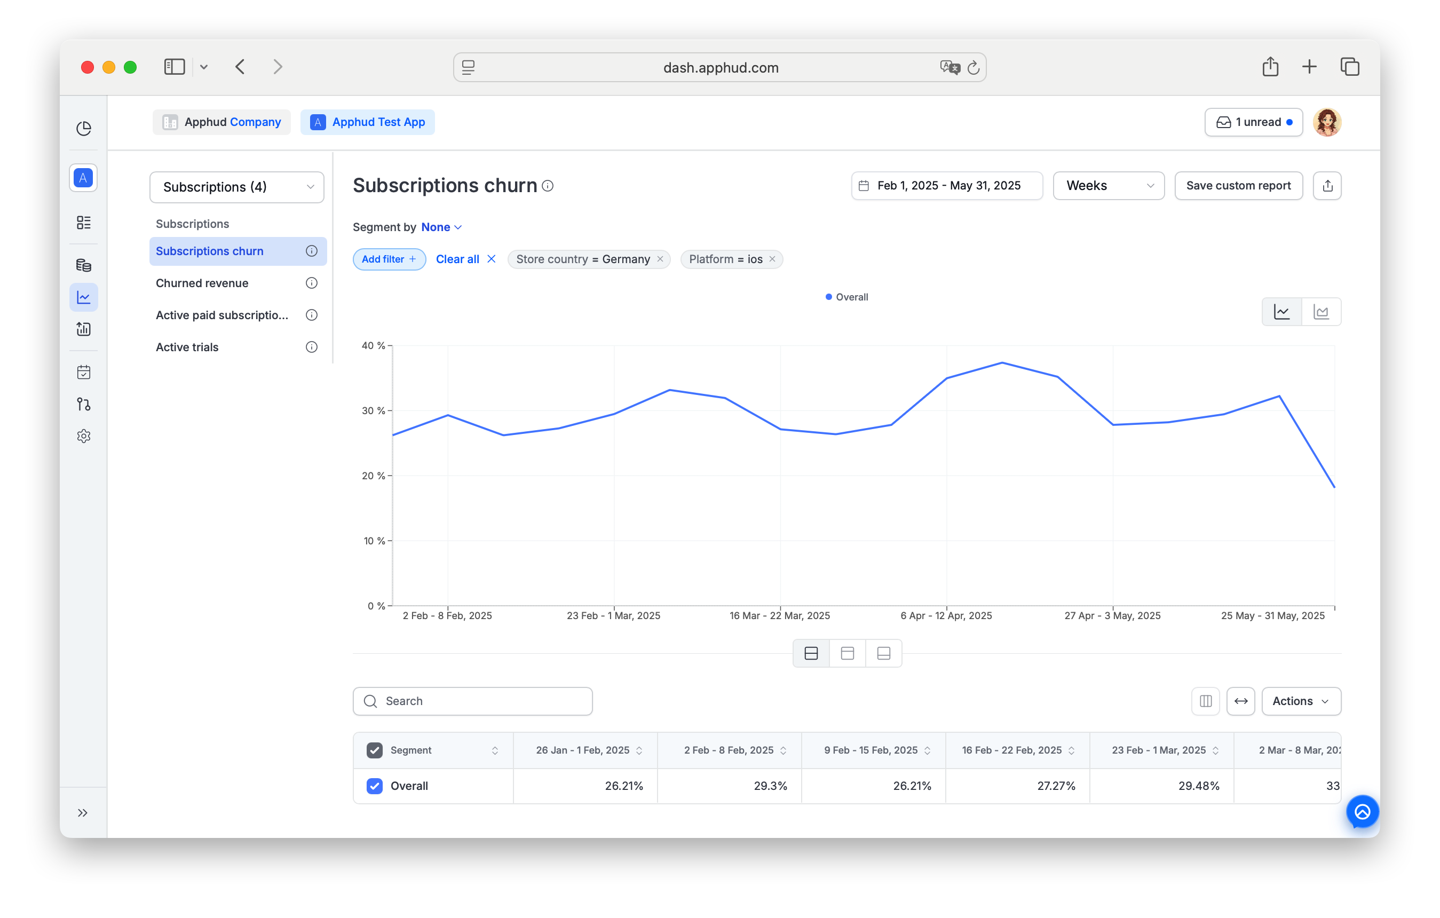Click Clear all filters link
Viewport: 1440px width, 918px height.
click(x=466, y=259)
